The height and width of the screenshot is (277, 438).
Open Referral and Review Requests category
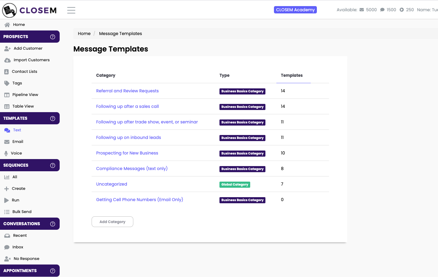(127, 91)
